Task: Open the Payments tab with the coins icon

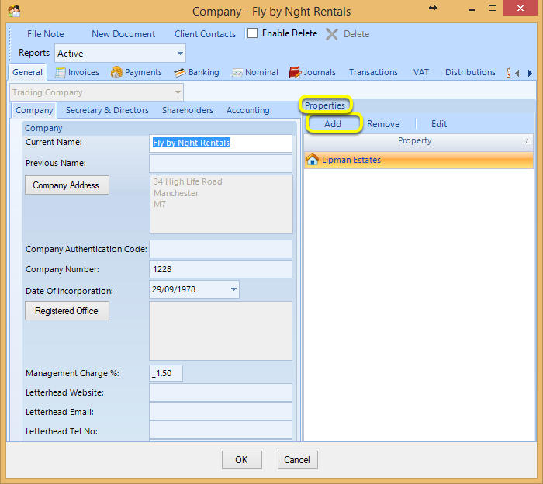Action: coord(136,72)
